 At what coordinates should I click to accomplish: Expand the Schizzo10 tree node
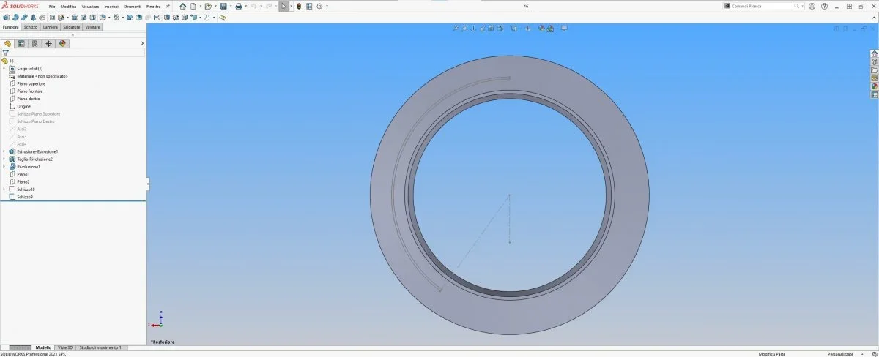(x=4, y=189)
